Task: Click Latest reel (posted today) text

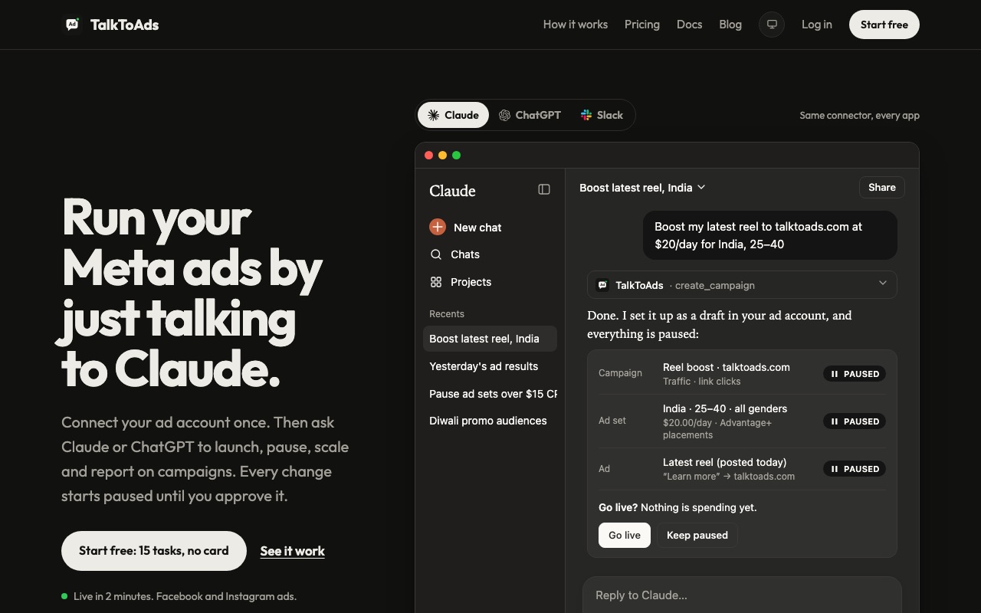Action: point(725,462)
